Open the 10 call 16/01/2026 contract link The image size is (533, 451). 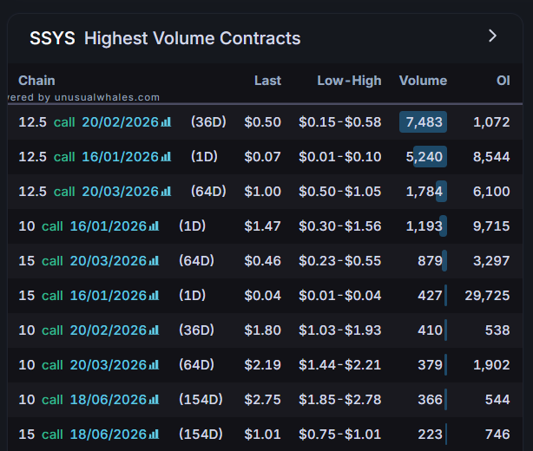click(x=82, y=225)
